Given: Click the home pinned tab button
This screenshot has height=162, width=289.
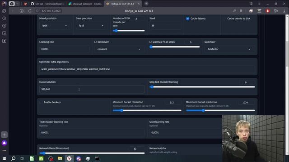Looking at the screenshot, I should [x=12, y=4].
